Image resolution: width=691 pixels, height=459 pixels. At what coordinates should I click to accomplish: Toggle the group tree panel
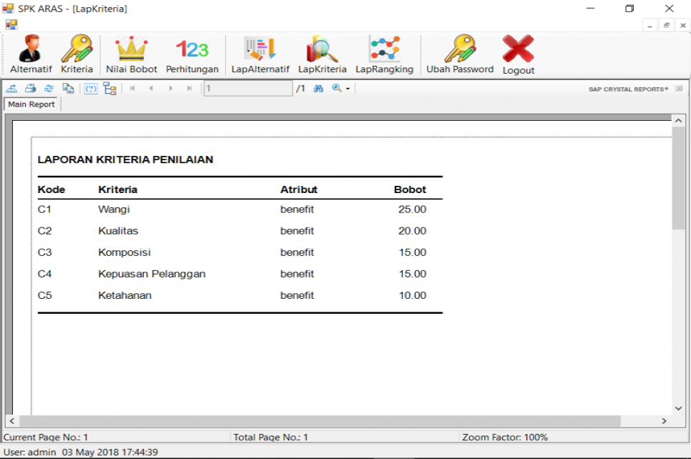109,89
